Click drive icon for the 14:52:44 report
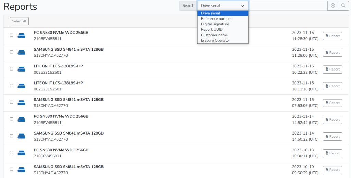 click(x=22, y=119)
